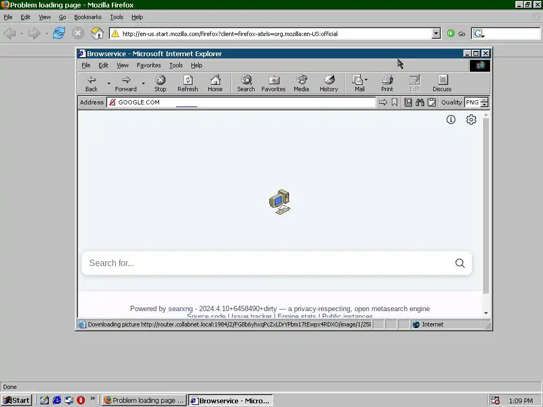Open Internet Explorer Edit menu
Viewport: 543px width, 407px height.
pyautogui.click(x=103, y=65)
